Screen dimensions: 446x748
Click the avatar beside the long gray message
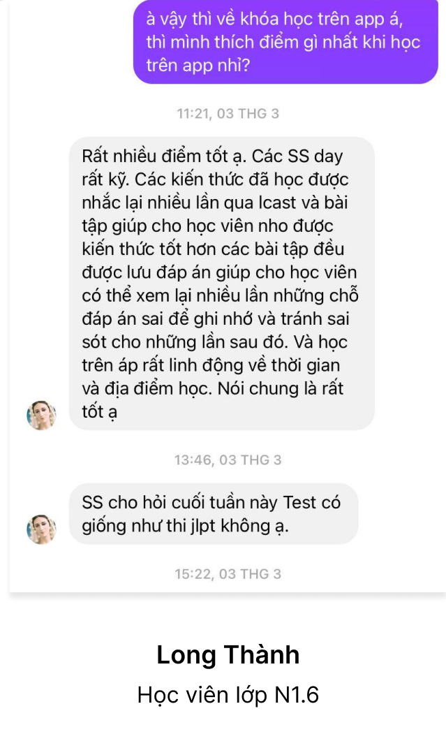click(x=41, y=416)
